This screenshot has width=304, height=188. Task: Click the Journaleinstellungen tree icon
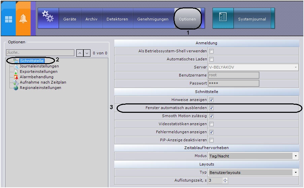tap(16, 66)
